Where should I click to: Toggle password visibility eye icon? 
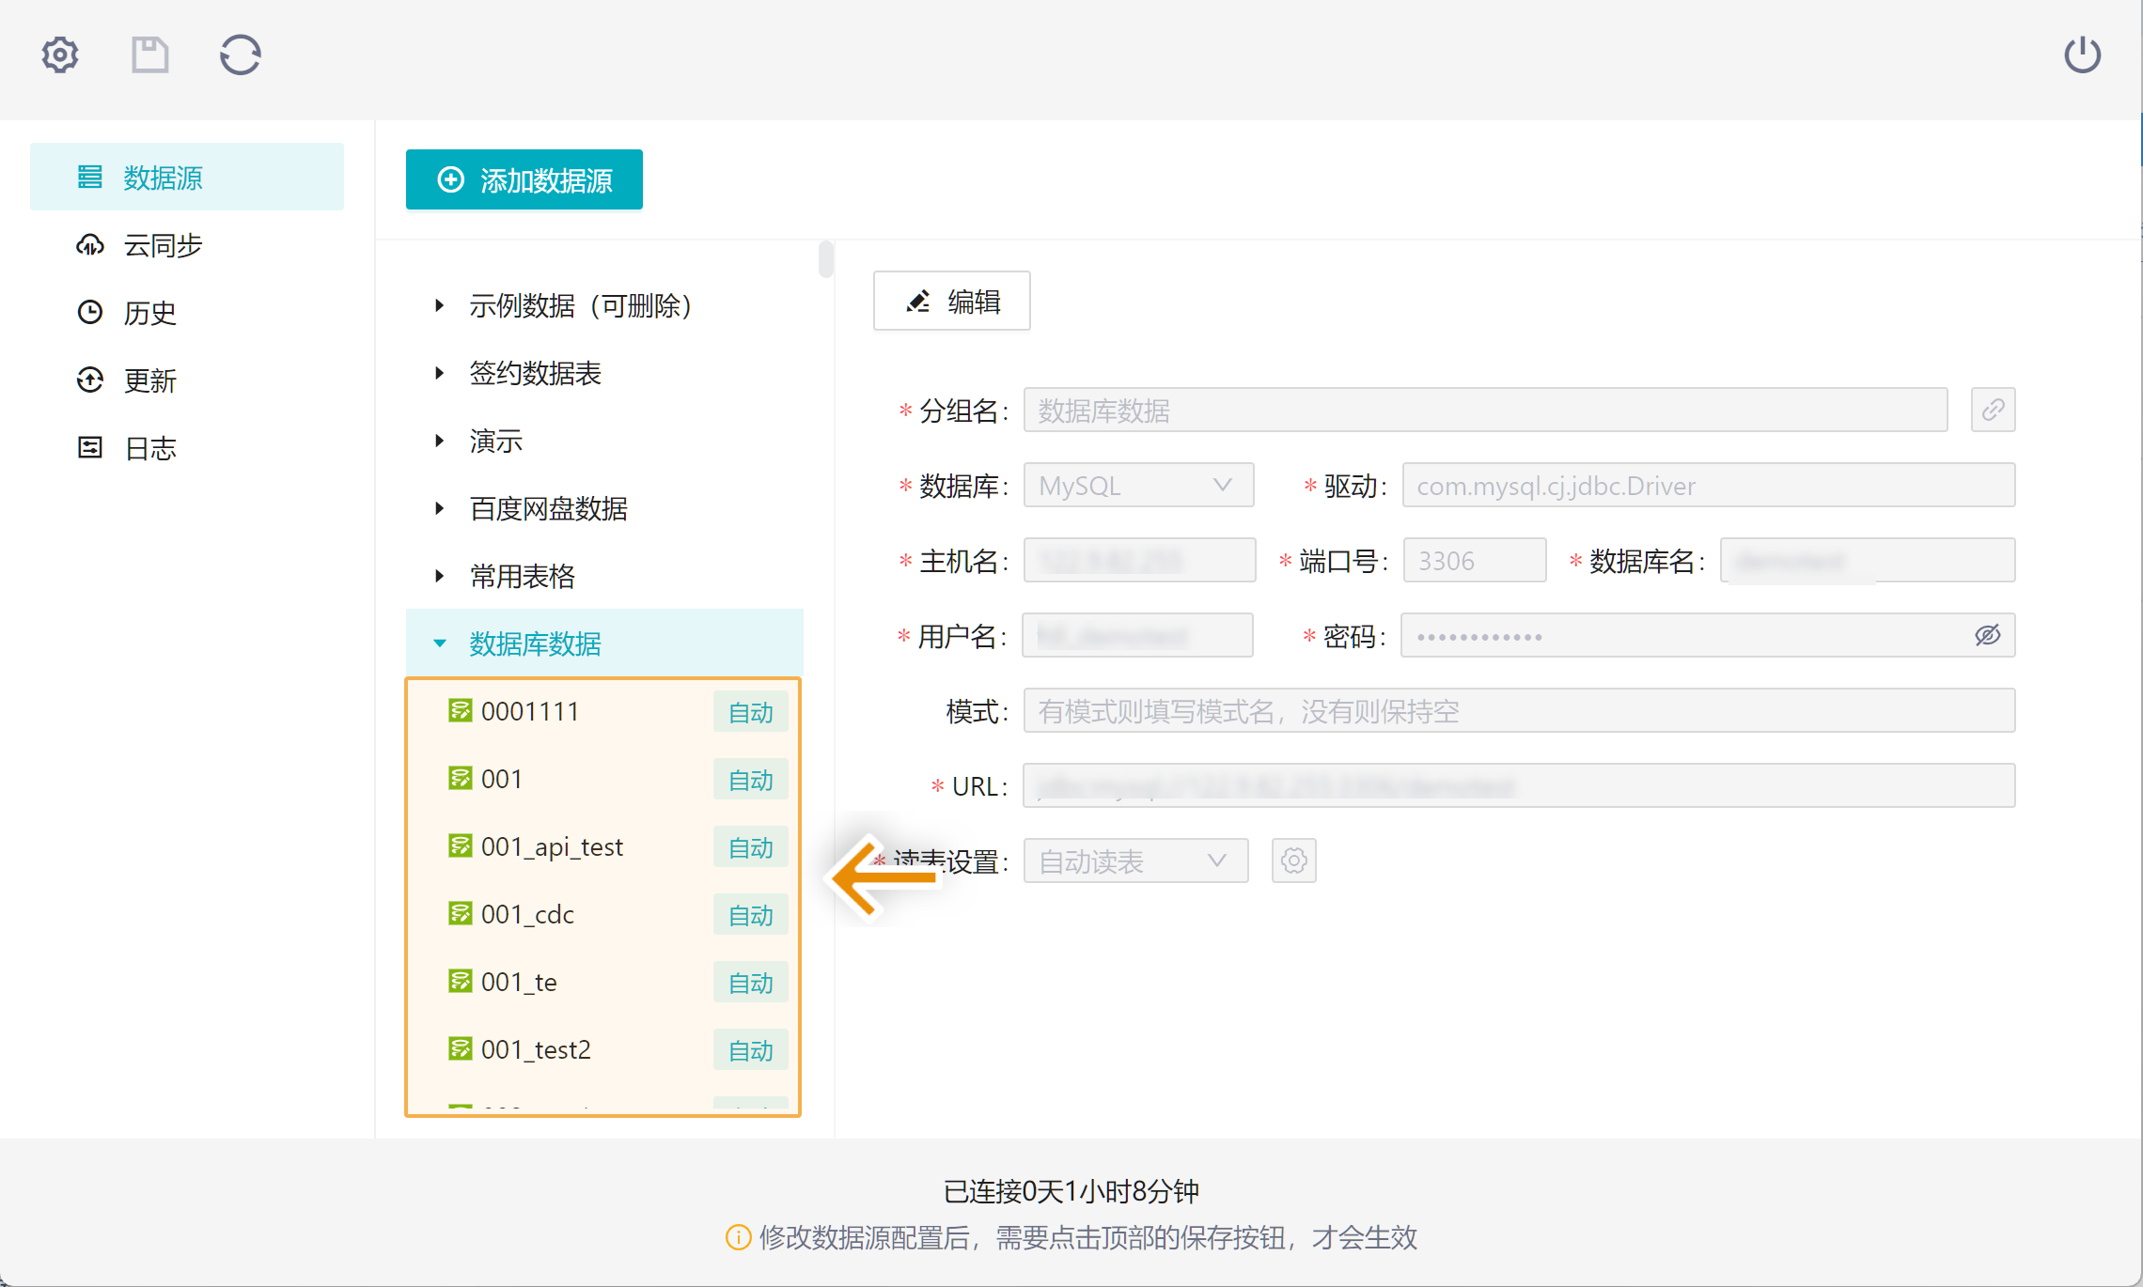1988,635
